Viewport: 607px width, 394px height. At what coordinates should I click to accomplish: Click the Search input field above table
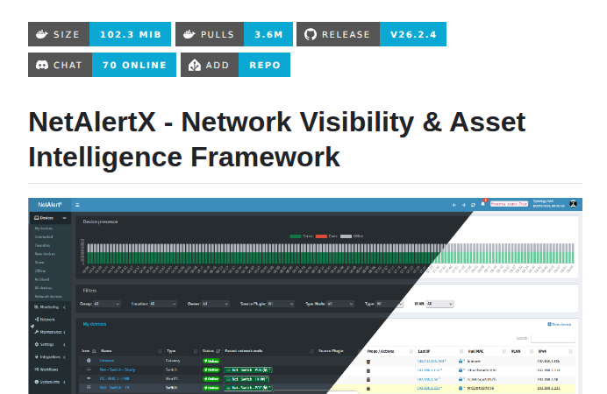click(x=553, y=338)
